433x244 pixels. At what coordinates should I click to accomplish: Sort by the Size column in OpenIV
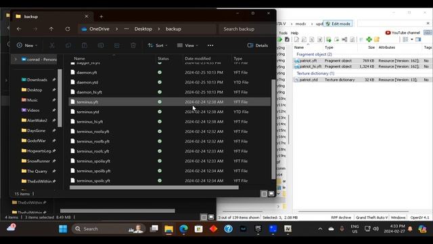coord(371,47)
